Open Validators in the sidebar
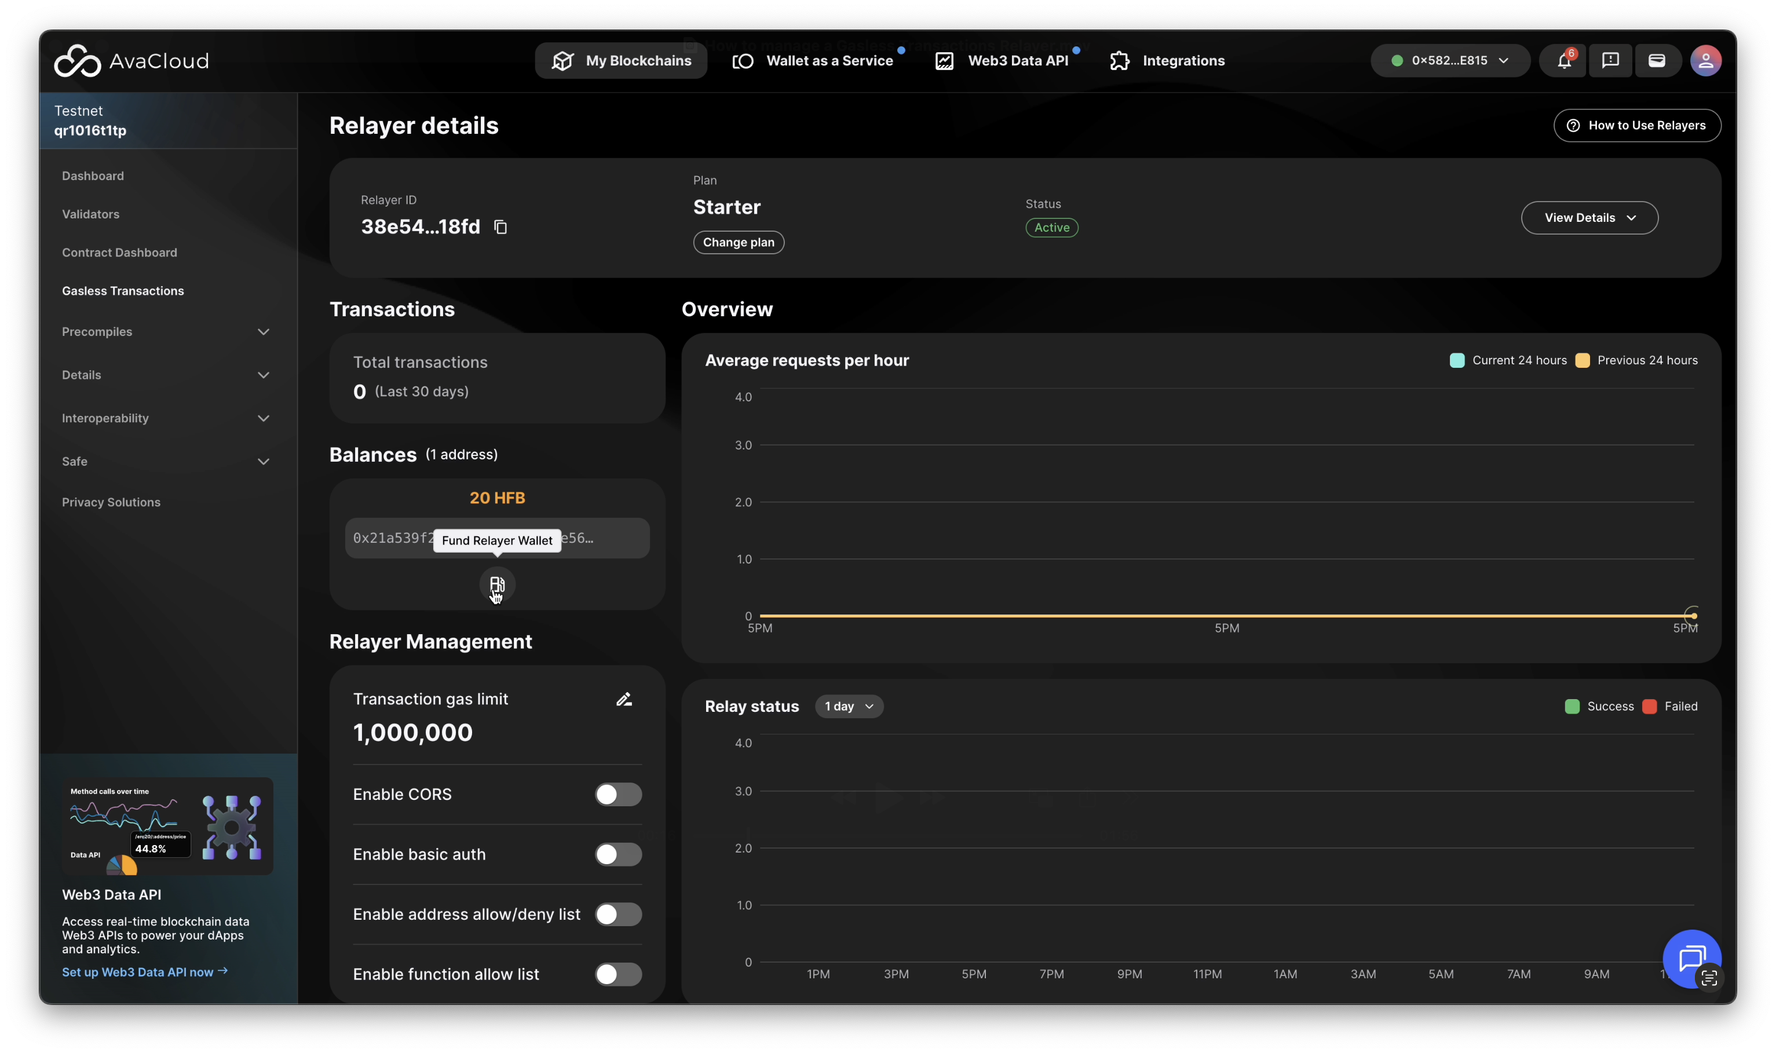 pyautogui.click(x=90, y=214)
